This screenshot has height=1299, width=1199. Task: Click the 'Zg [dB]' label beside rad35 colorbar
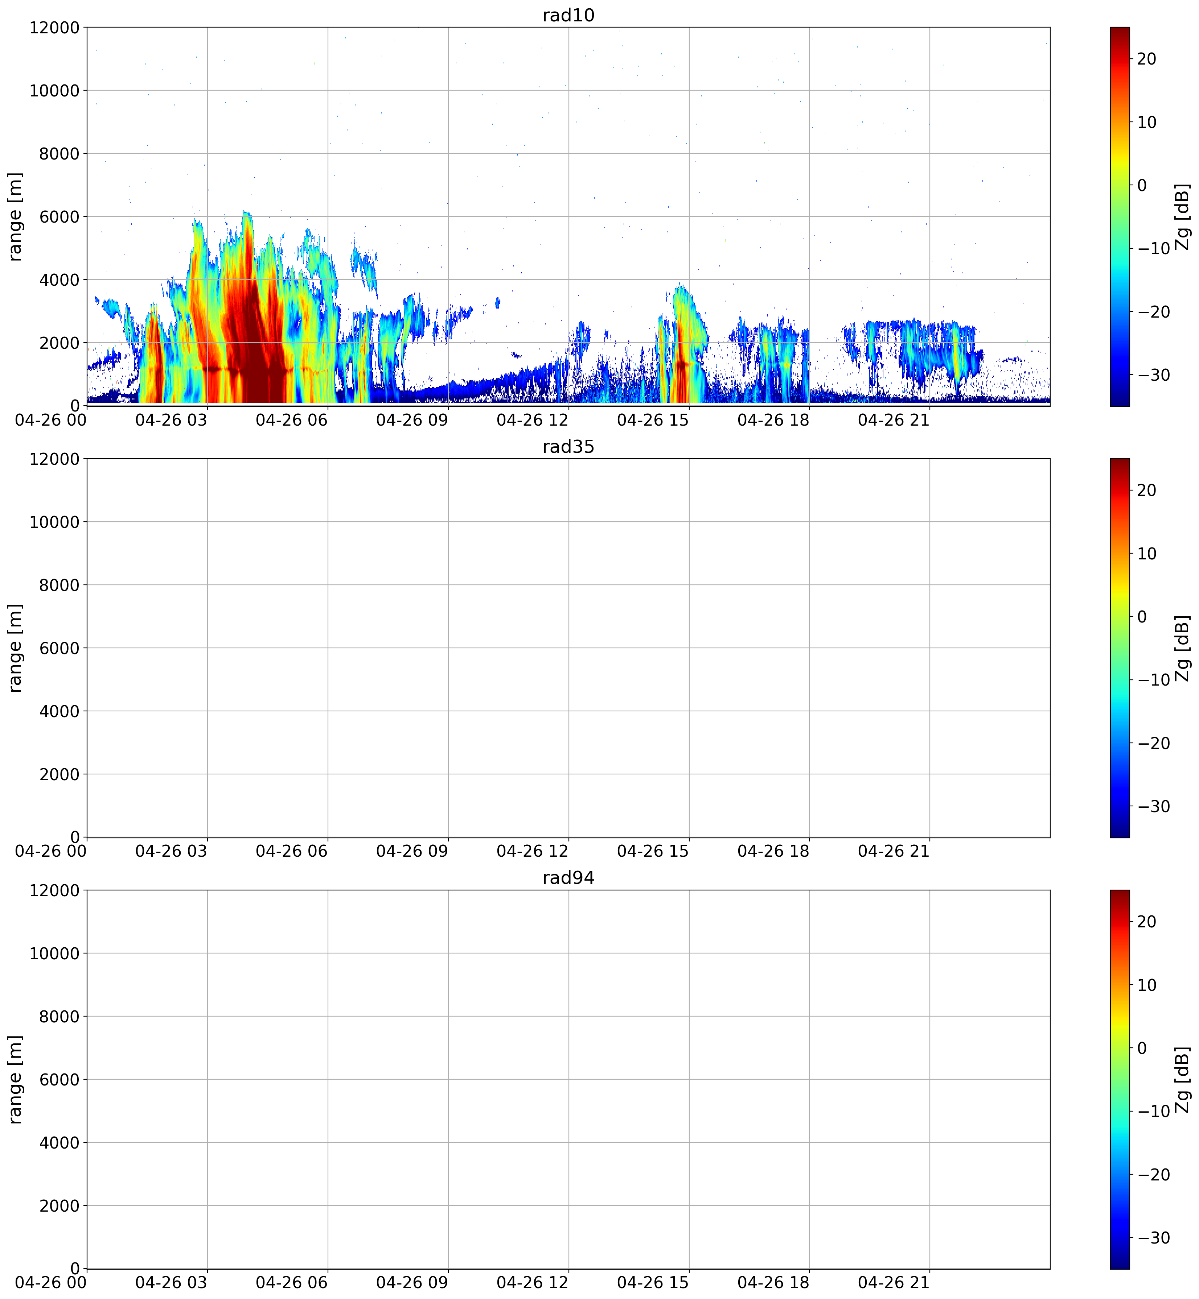(x=1183, y=648)
